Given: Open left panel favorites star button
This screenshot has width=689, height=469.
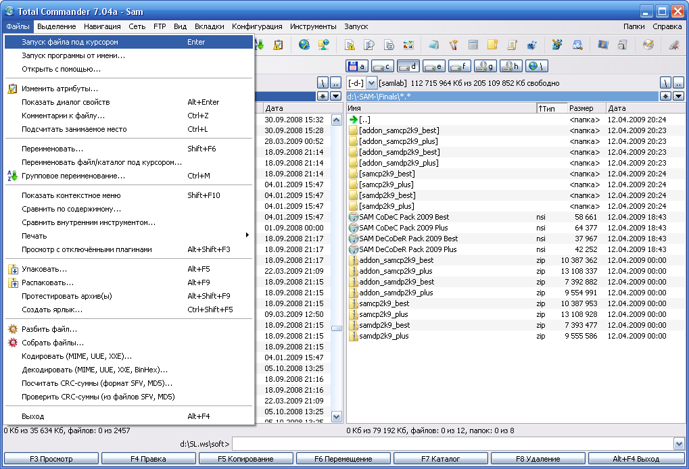Looking at the screenshot, I should 323,96.
